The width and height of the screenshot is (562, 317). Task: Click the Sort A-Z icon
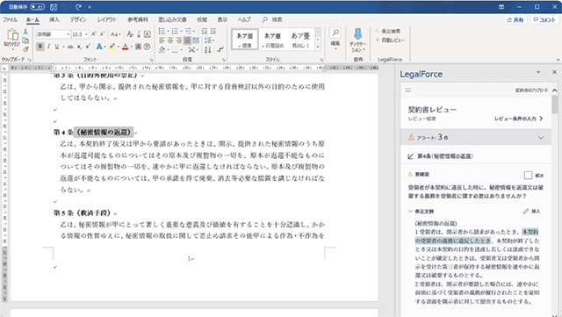207,50
